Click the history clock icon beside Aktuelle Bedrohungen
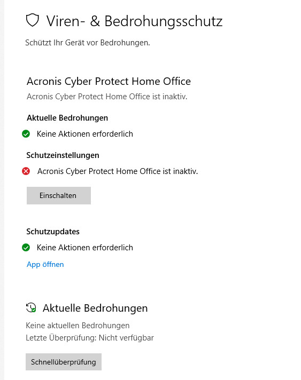The height and width of the screenshot is (380, 301). click(31, 307)
